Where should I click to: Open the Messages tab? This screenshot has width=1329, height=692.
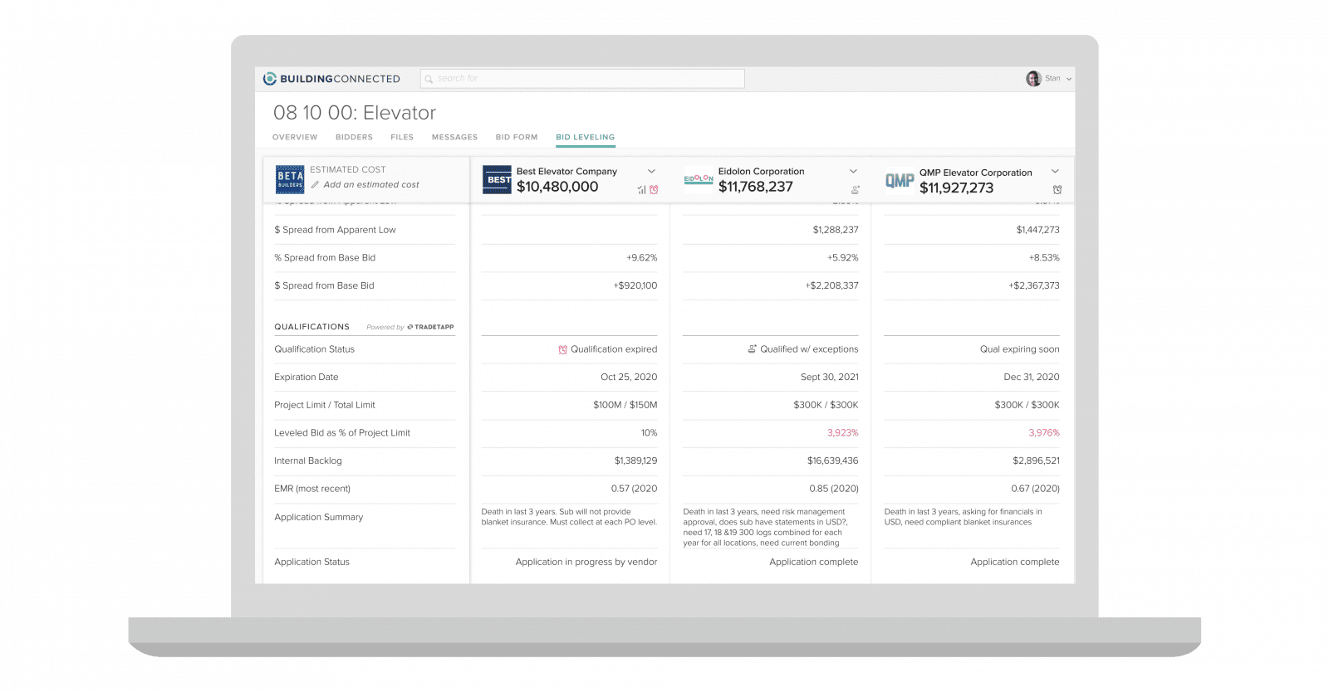454,137
